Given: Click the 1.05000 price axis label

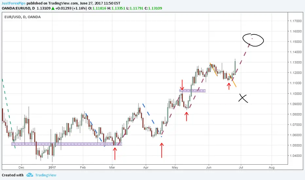Looking at the screenshot, I should click(x=296, y=145).
